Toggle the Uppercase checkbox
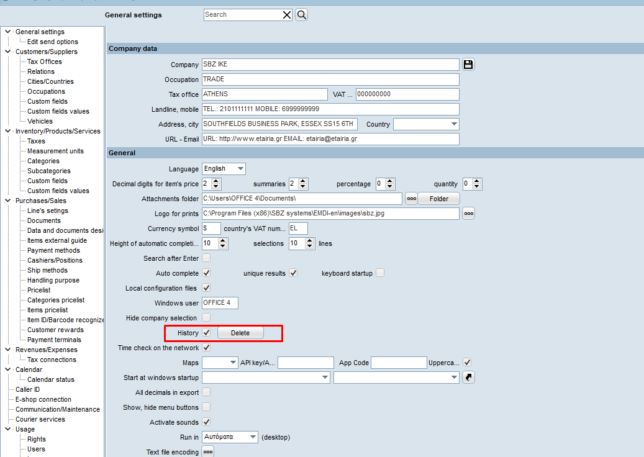Viewport: 644px width, 457px height. [x=467, y=363]
